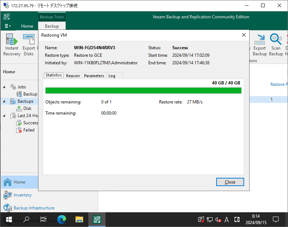Click the Veeam logo icon in the header
The image size is (288, 227).
6,17
